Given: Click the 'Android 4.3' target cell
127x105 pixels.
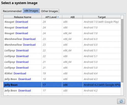Looking at the screenshot, I should [102, 79].
